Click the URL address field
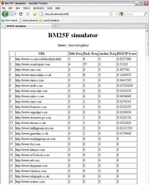The image size is (149, 185). pyautogui.click(x=76, y=14)
